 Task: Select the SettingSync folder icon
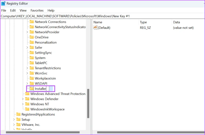coord(32,53)
